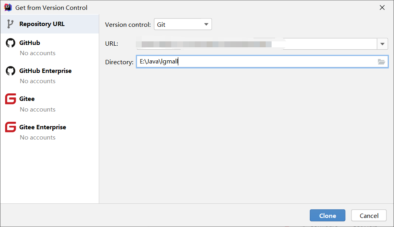
Task: Click the Cancel button
Action: pos(368,215)
